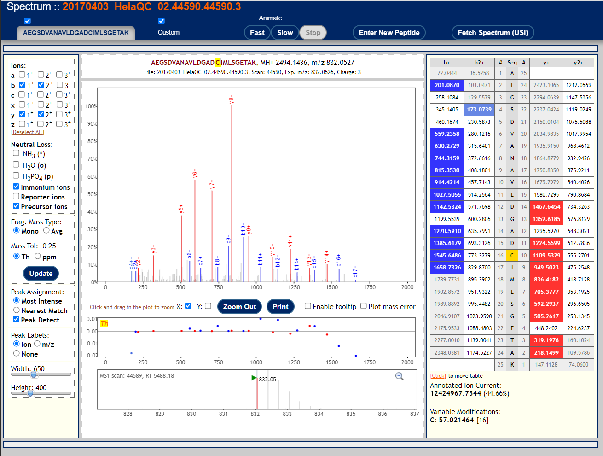Click the yellow Th label in error plot
The image size is (603, 456).
click(104, 324)
